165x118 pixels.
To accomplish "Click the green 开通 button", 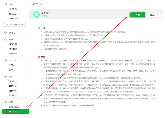I will click(x=137, y=15).
